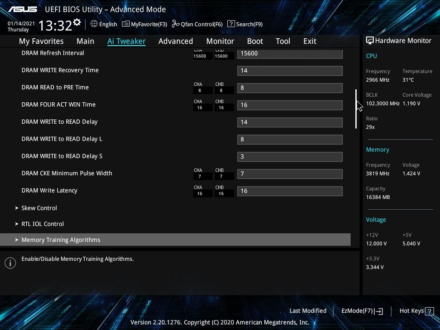Image resolution: width=440 pixels, height=330 pixels.
Task: Click the 13:32 clock display
Action: [x=55, y=25]
